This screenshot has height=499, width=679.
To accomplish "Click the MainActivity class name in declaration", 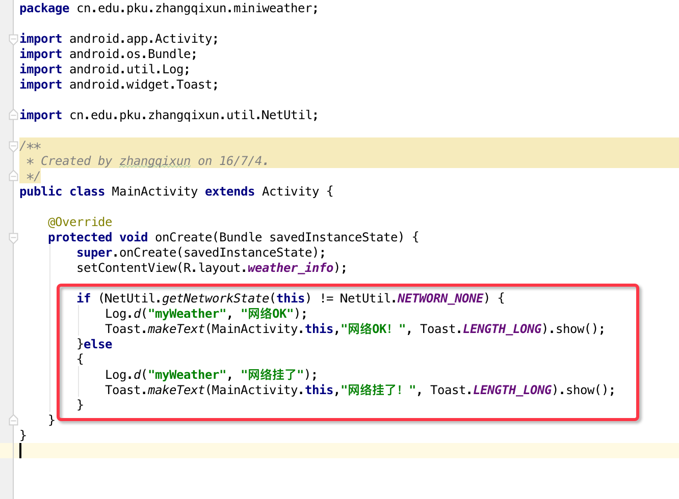I will (x=154, y=191).
